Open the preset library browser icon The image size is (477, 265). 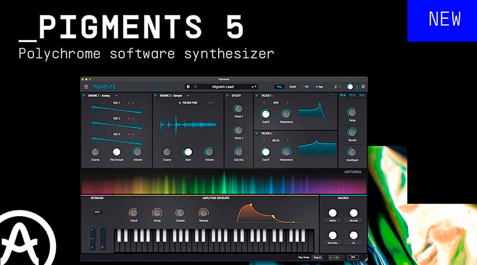[x=189, y=87]
